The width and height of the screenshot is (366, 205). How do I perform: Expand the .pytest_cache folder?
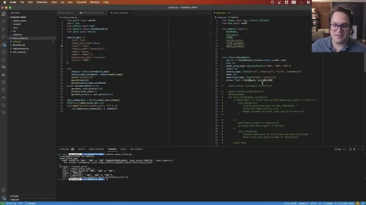click(x=20, y=21)
